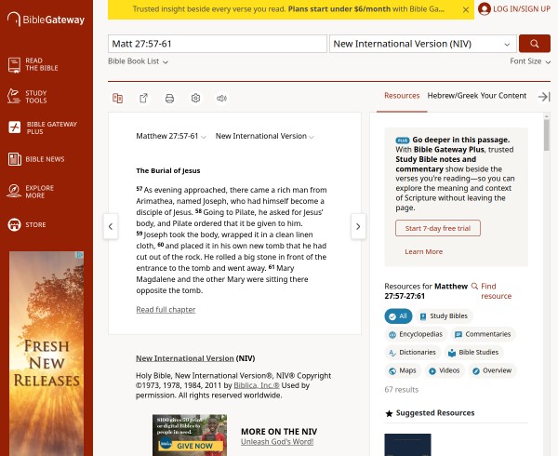558x456 pixels.
Task: Filter resources by Bible Studies
Action: [x=473, y=353]
